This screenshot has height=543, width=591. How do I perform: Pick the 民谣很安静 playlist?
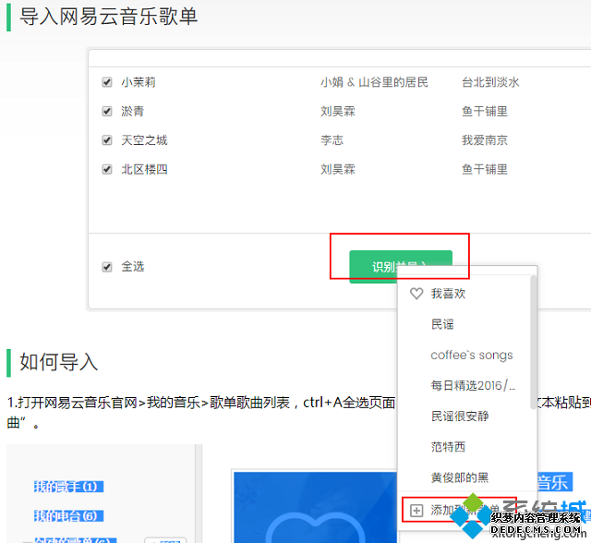tap(460, 416)
